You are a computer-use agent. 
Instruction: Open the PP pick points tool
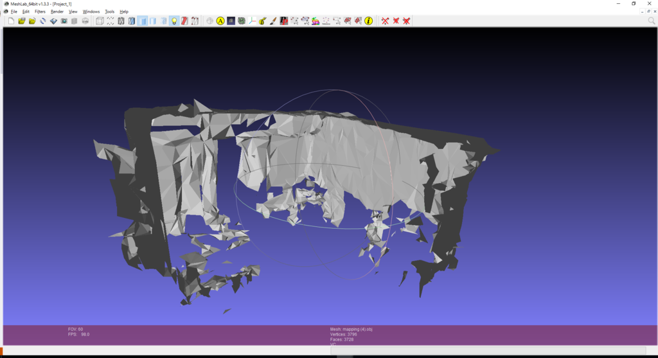tap(284, 21)
